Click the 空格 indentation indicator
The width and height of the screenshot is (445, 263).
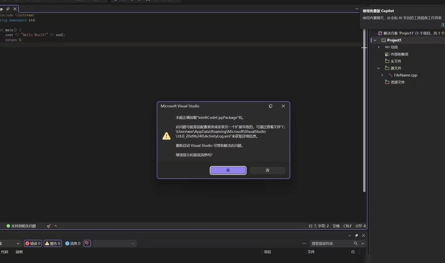pos(336,226)
